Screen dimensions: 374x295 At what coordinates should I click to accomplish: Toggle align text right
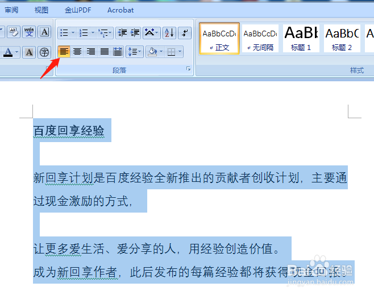click(91, 52)
